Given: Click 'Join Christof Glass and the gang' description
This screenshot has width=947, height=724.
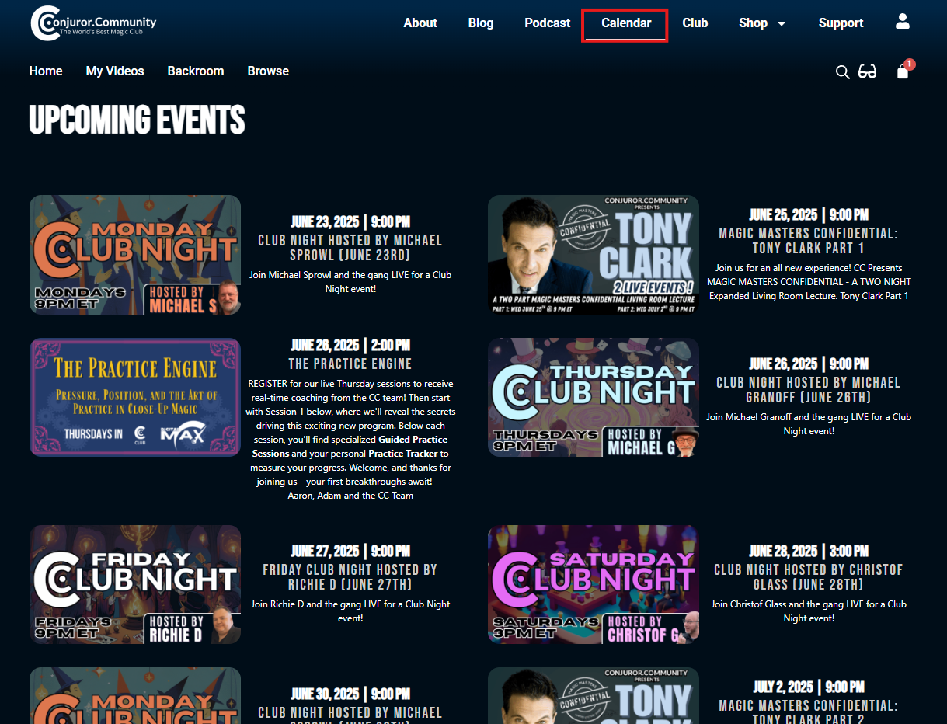Looking at the screenshot, I should (809, 611).
